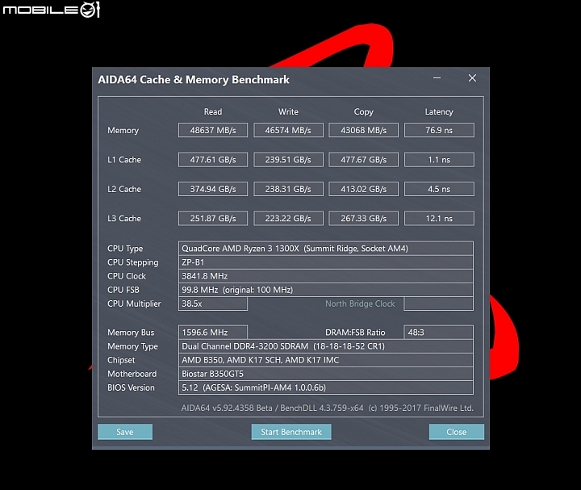The width and height of the screenshot is (581, 490).
Task: Click the DRAM:FSB Ratio label
Action: (355, 333)
